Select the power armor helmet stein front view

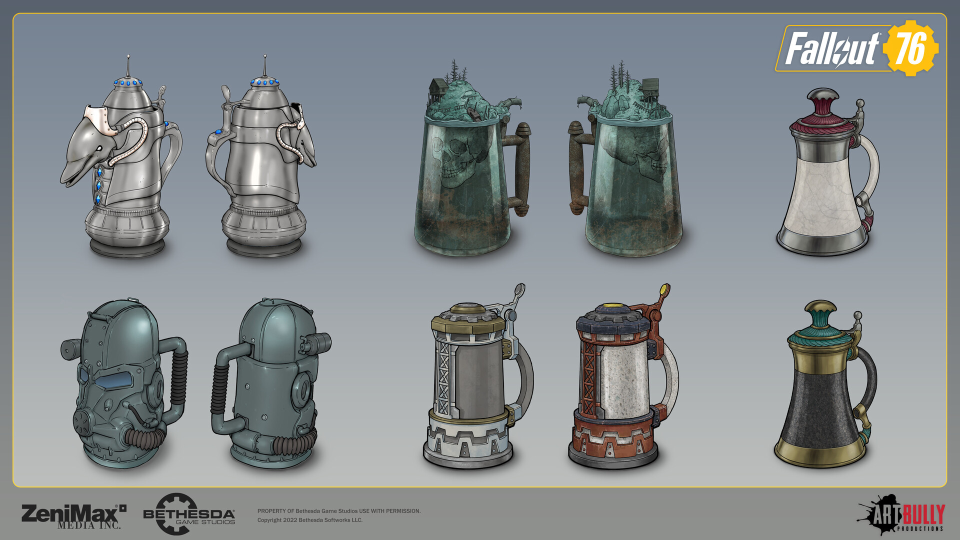click(x=124, y=383)
